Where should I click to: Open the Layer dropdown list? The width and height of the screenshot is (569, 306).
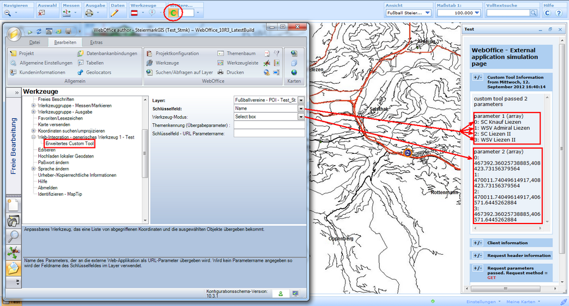301,100
